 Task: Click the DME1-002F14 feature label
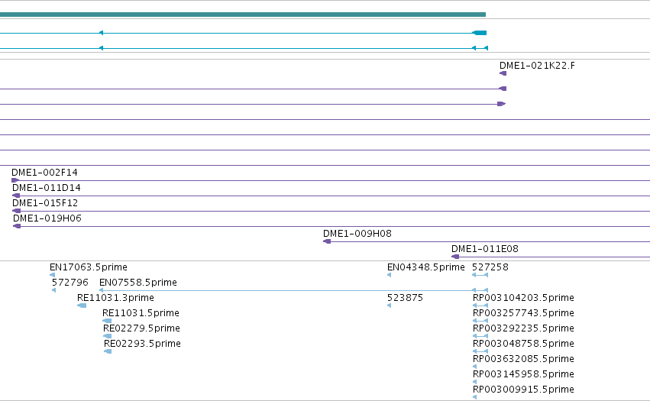[44, 172]
